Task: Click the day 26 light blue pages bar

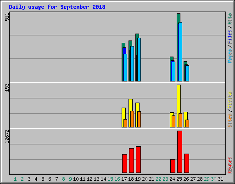Action: [187, 73]
